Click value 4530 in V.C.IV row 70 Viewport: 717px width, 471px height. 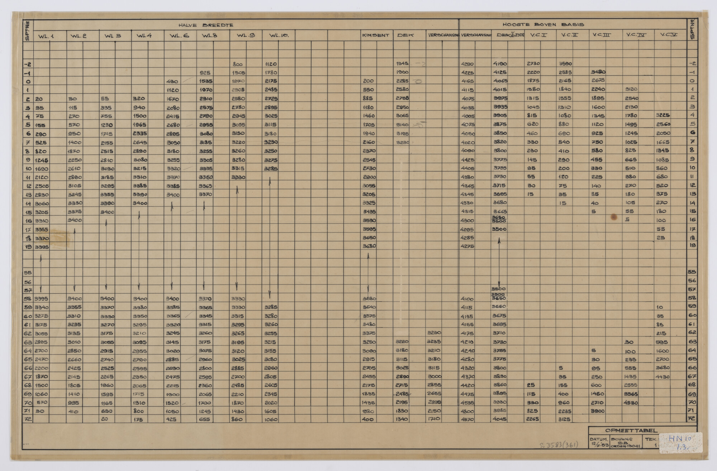[631, 403]
